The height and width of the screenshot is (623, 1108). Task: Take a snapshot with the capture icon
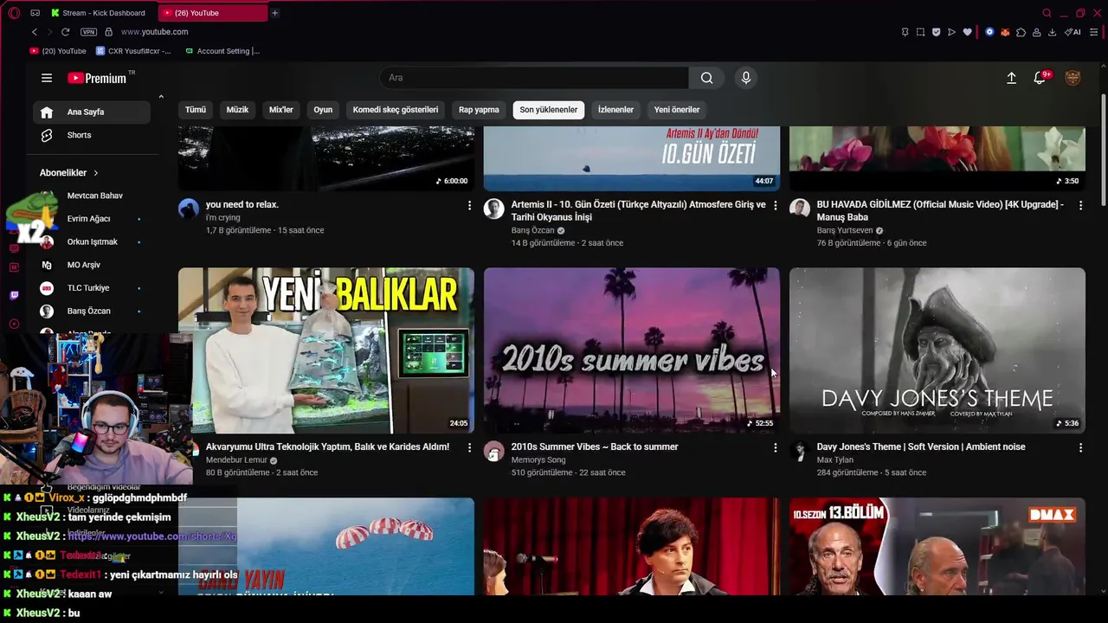[x=920, y=32]
